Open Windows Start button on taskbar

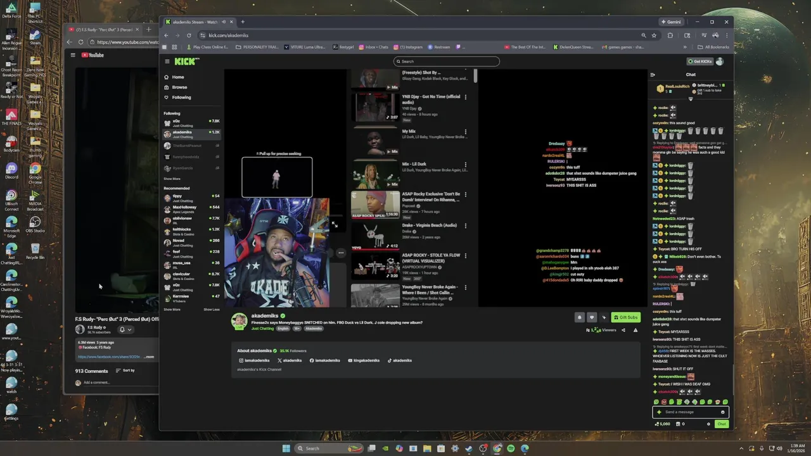coord(286,448)
